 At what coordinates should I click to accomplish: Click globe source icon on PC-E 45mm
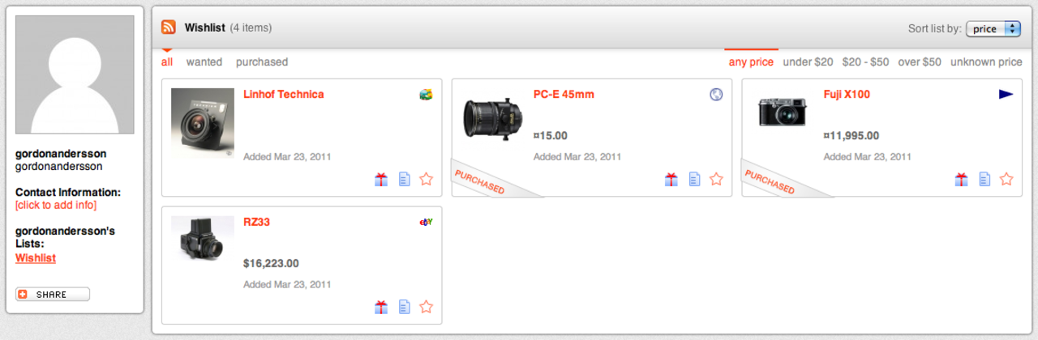[x=716, y=95]
